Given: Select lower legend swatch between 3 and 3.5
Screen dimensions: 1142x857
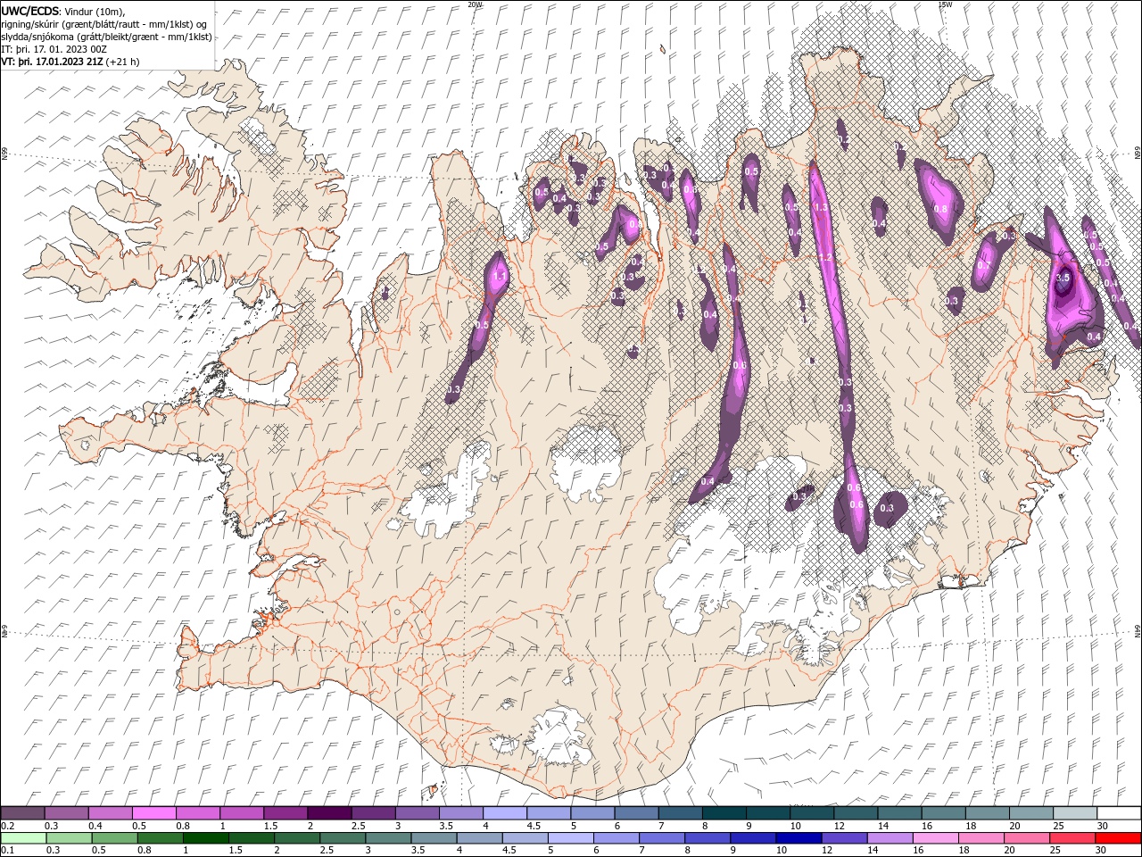Looking at the screenshot, I should (x=387, y=838).
